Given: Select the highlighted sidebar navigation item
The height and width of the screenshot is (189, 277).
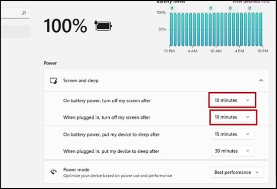Looking at the screenshot, I should pos(16,32).
